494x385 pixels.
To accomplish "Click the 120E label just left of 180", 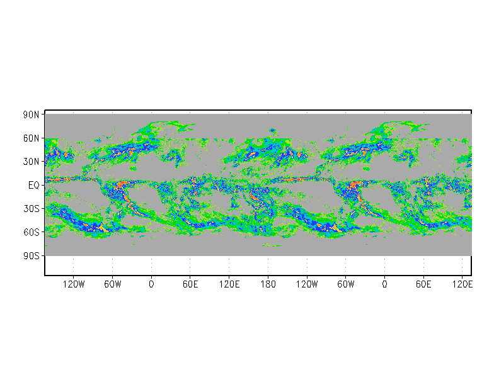I will (229, 284).
